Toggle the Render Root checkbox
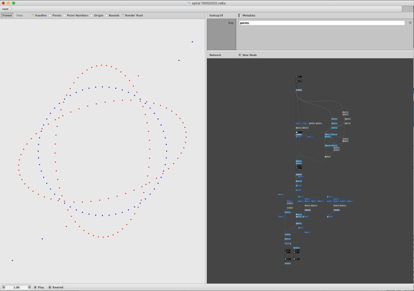Viewport: 414px width, 291px height. point(123,15)
